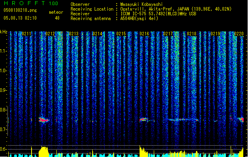The width and height of the screenshot is (248, 157).
Task: Click the wide yellow power peak under 0212
Action: (x=44, y=152)
